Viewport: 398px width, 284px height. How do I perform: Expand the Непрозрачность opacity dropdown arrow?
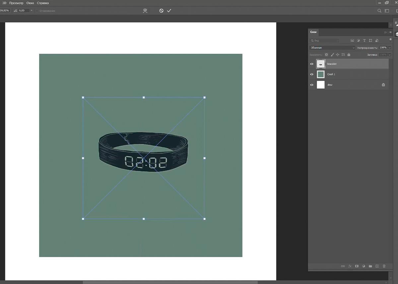390,48
